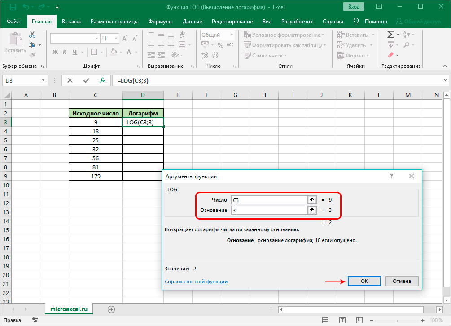Add a new sheet with plus icon
This screenshot has height=326, width=451.
(111, 309)
